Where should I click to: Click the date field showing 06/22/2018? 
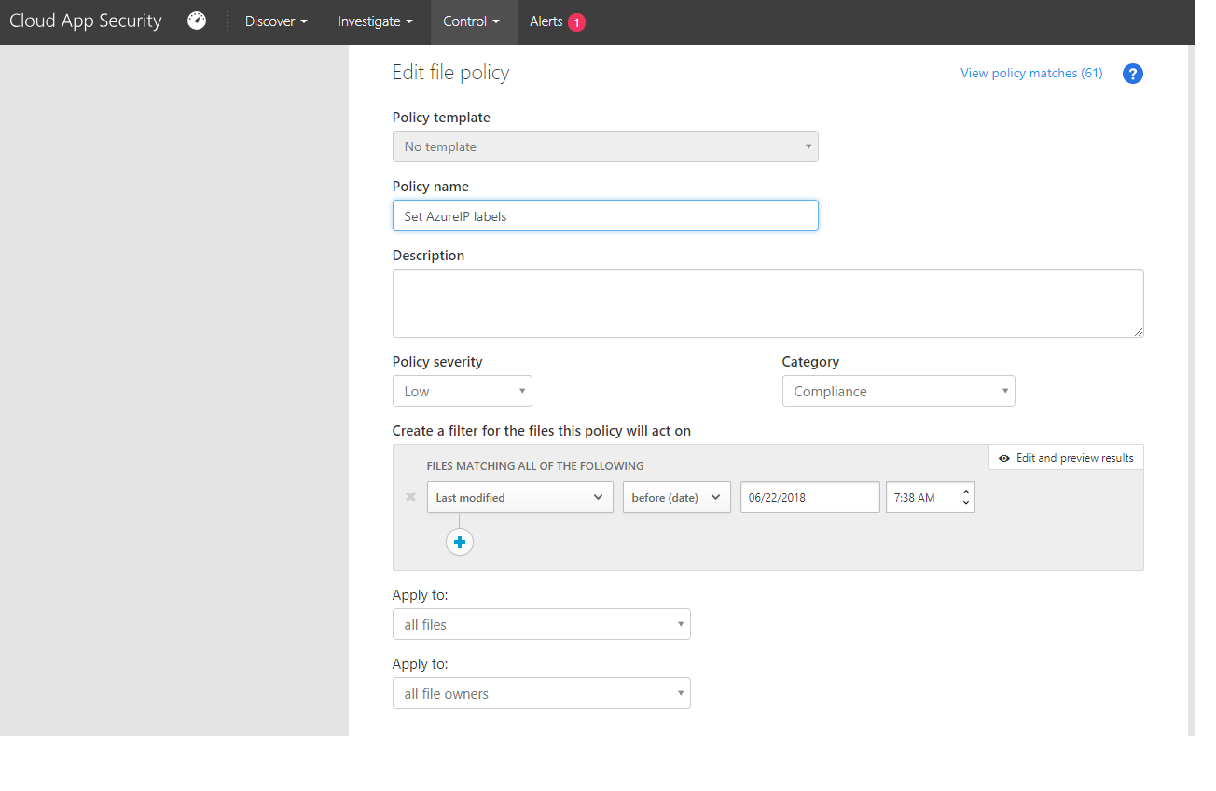pyautogui.click(x=809, y=497)
